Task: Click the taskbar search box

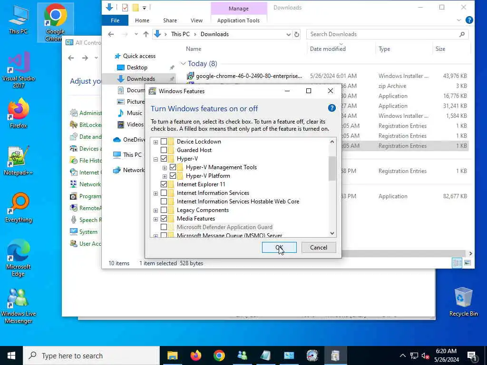Action: [92, 355]
